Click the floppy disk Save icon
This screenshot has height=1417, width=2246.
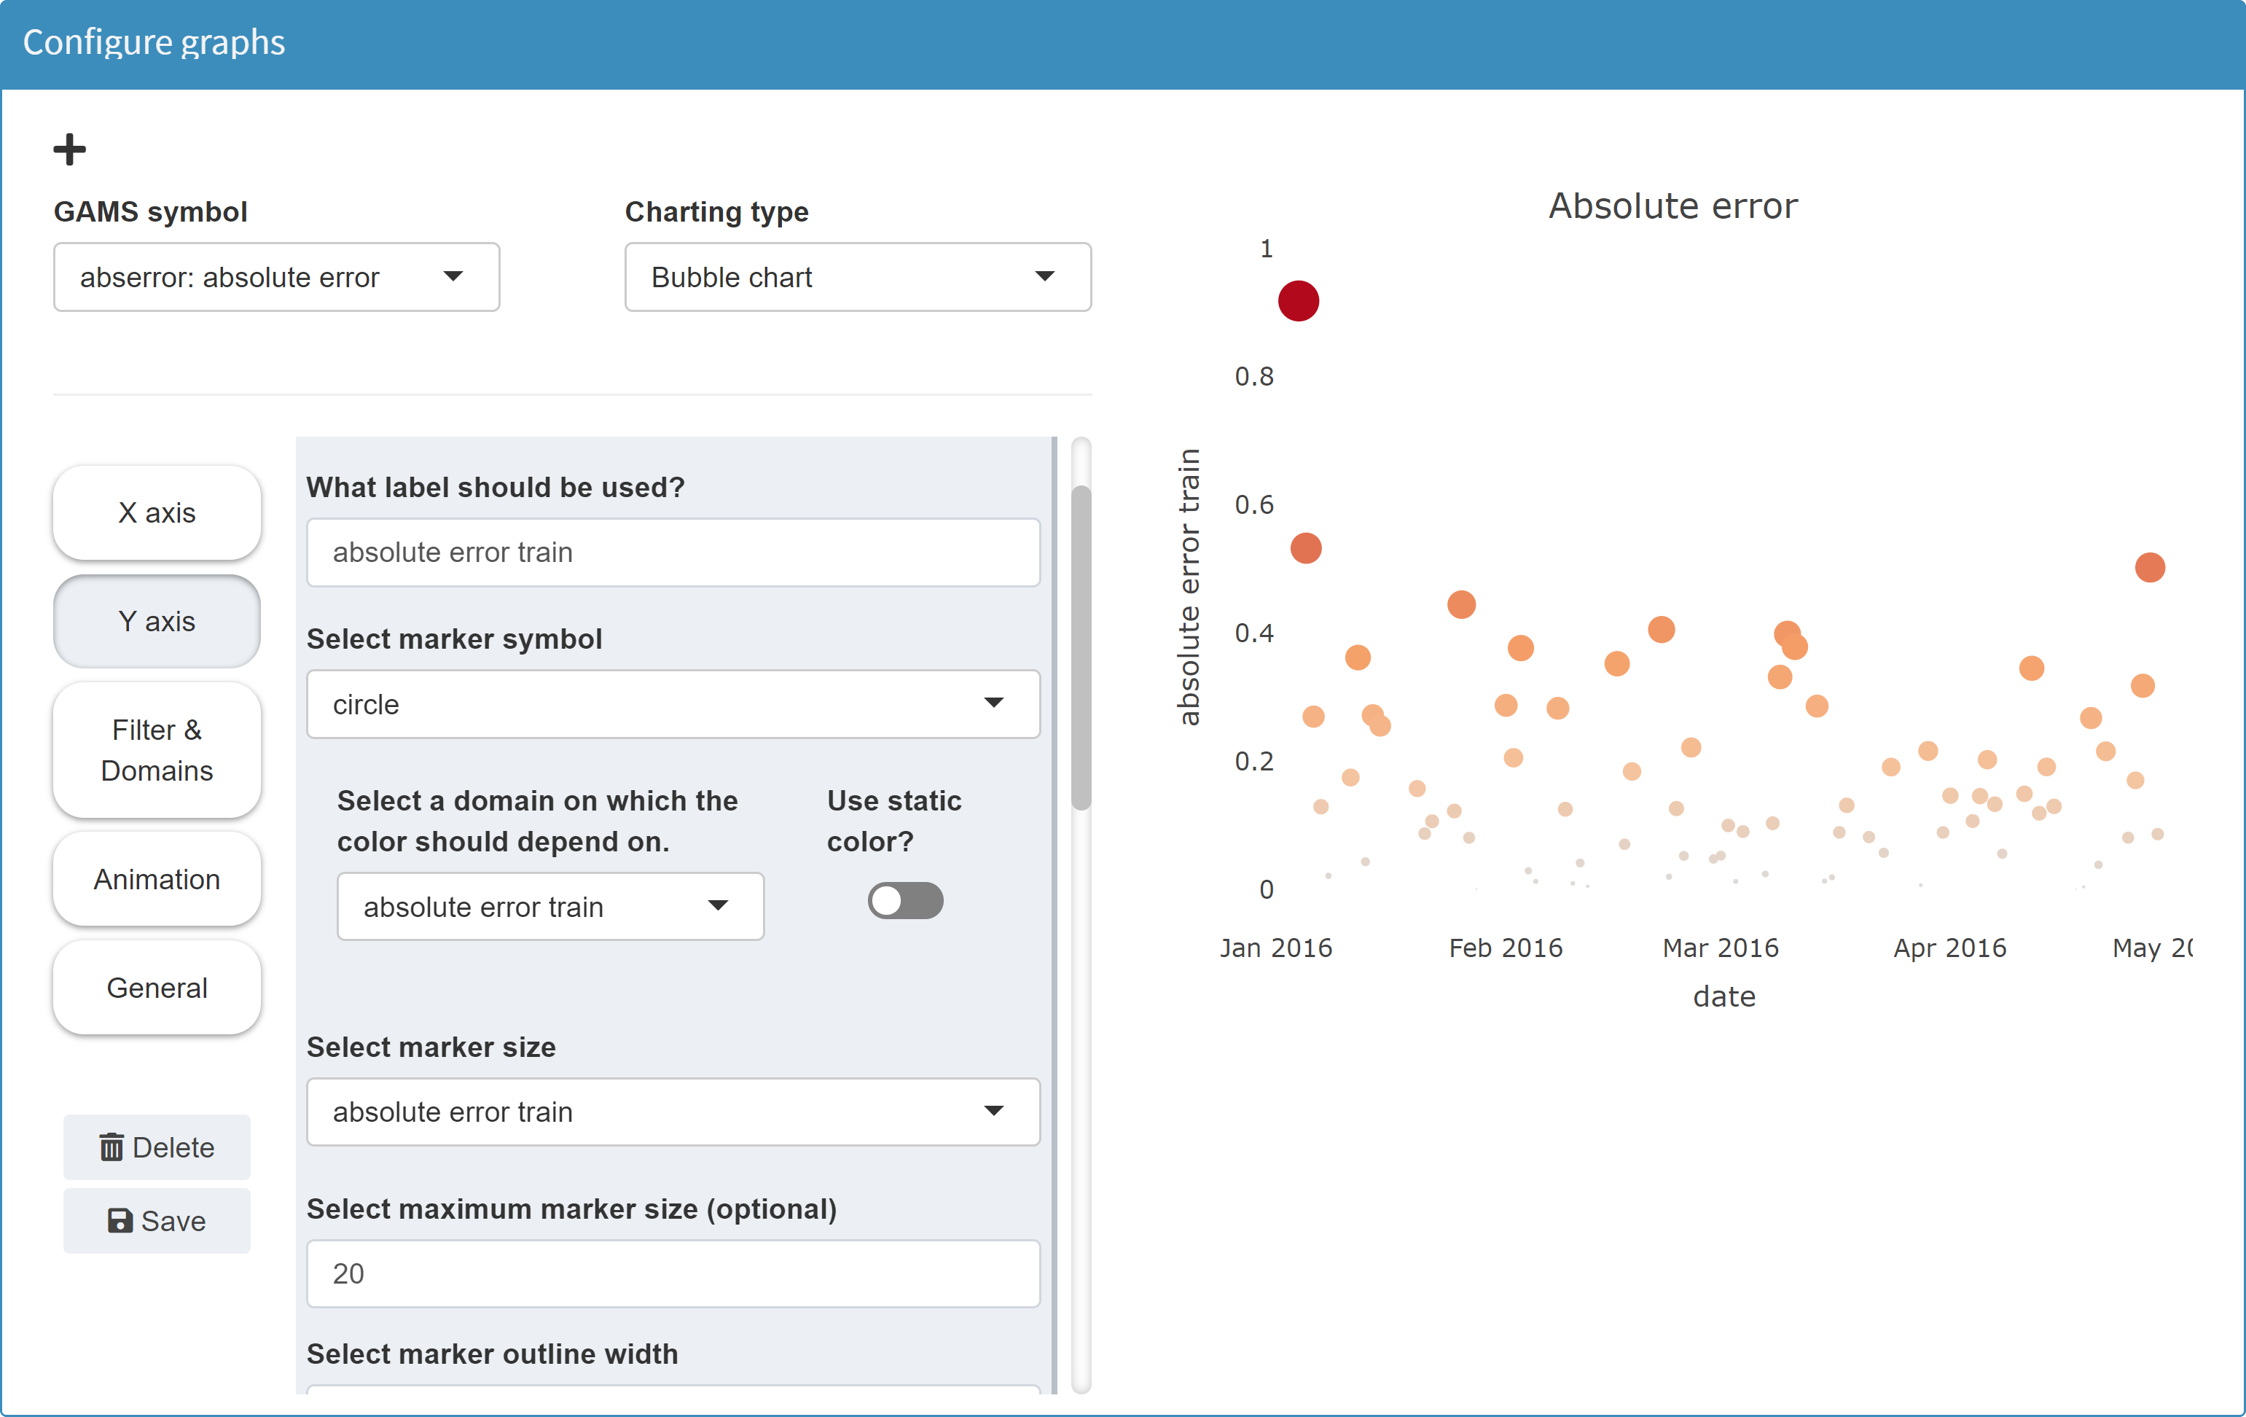tap(120, 1220)
